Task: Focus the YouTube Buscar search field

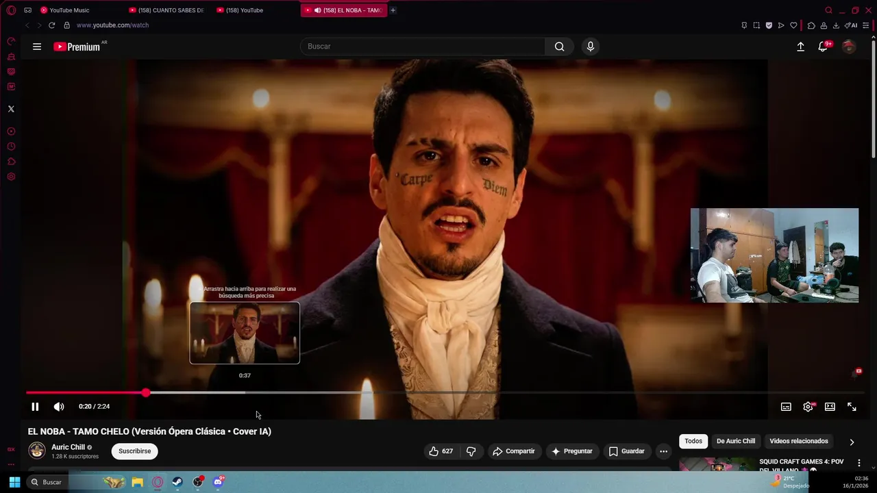Action: (423, 47)
